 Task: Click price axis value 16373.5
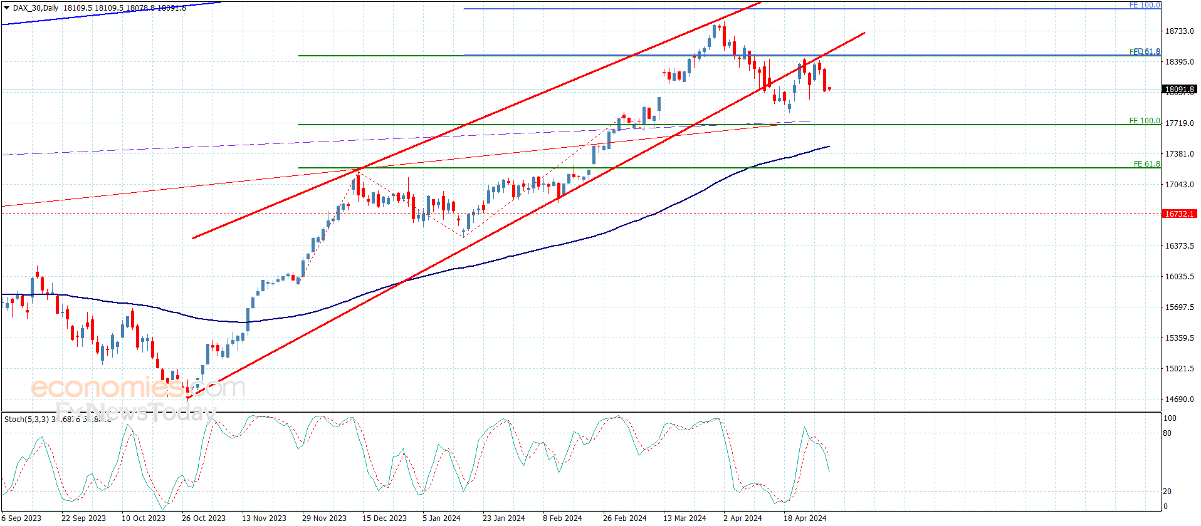[1179, 246]
